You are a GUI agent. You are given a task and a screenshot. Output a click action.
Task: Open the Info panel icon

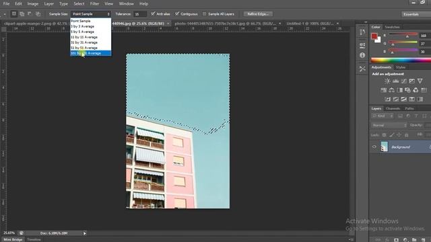(362, 55)
